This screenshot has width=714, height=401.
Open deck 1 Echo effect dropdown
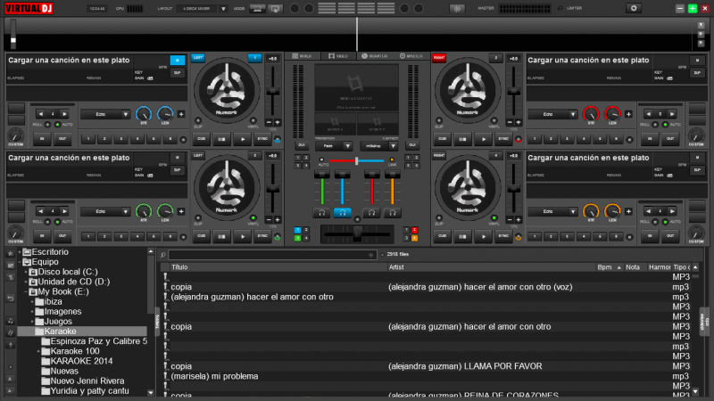coord(105,114)
